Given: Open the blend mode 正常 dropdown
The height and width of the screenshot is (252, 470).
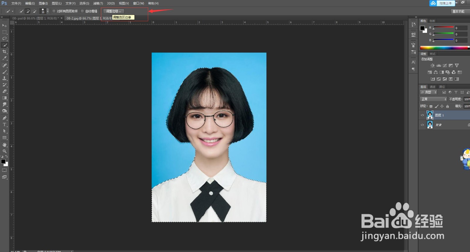Looking at the screenshot, I should (x=433, y=99).
